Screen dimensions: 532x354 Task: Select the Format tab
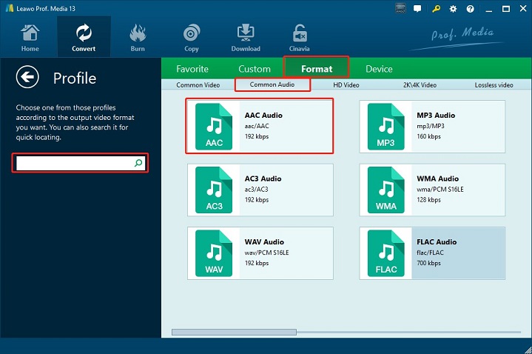point(317,69)
